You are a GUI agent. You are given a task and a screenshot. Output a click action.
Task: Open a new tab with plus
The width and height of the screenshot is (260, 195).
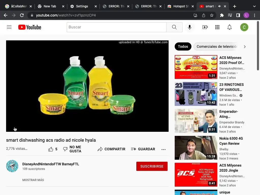click(x=234, y=6)
